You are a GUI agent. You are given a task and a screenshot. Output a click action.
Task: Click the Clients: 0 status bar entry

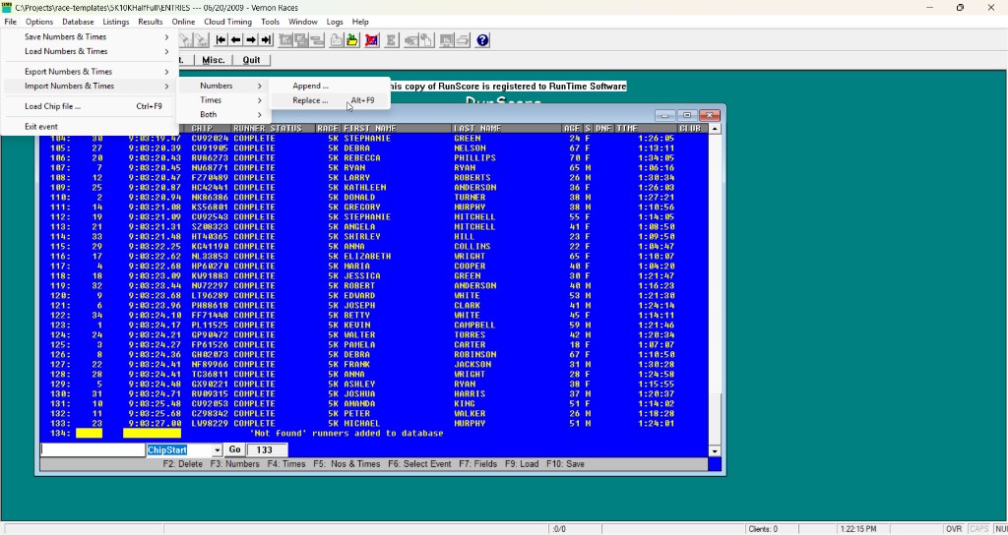pyautogui.click(x=763, y=529)
